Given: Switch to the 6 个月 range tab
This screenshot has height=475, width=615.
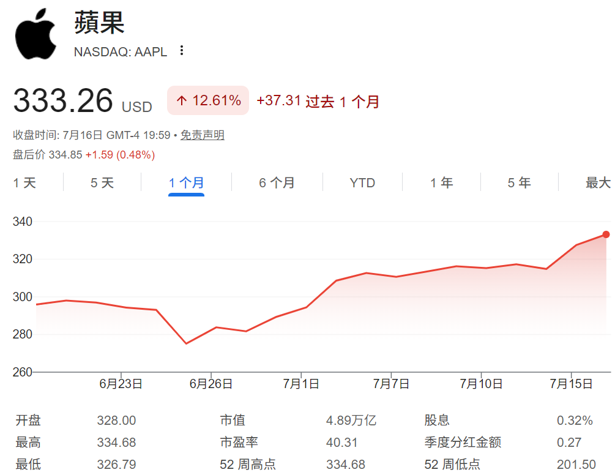Looking at the screenshot, I should tap(277, 183).
